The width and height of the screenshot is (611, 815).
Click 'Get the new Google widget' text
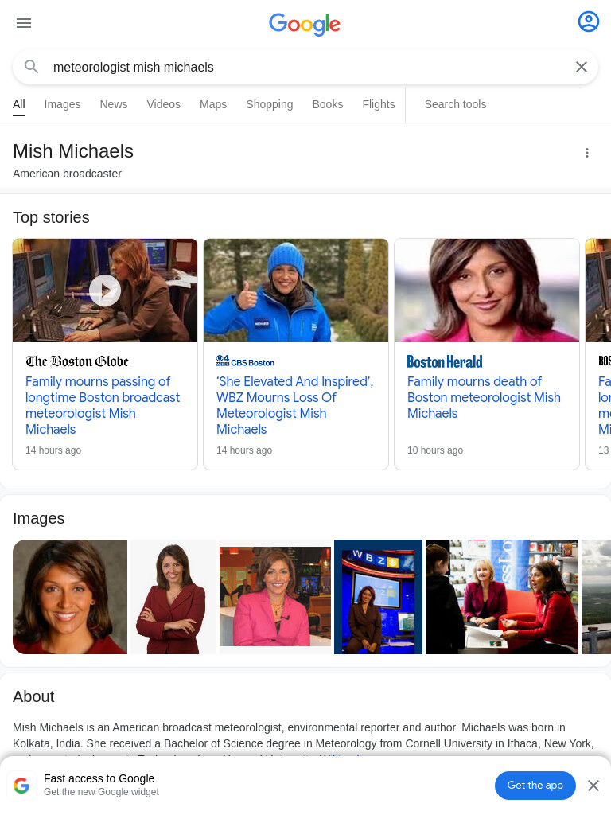(101, 792)
